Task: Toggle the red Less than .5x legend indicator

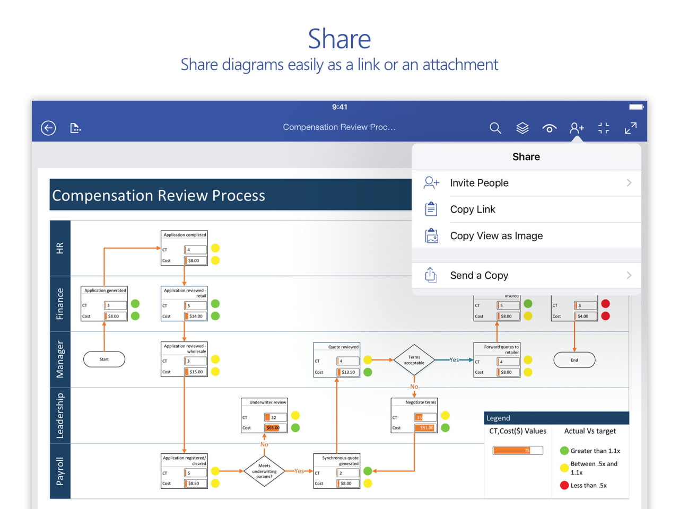Action: pyautogui.click(x=564, y=485)
